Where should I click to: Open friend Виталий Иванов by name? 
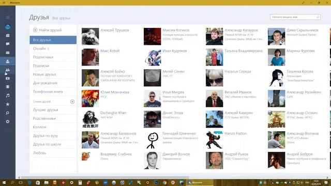coord(238,92)
